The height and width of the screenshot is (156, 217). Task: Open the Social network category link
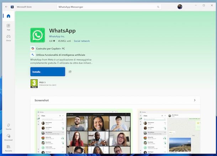click(x=82, y=41)
